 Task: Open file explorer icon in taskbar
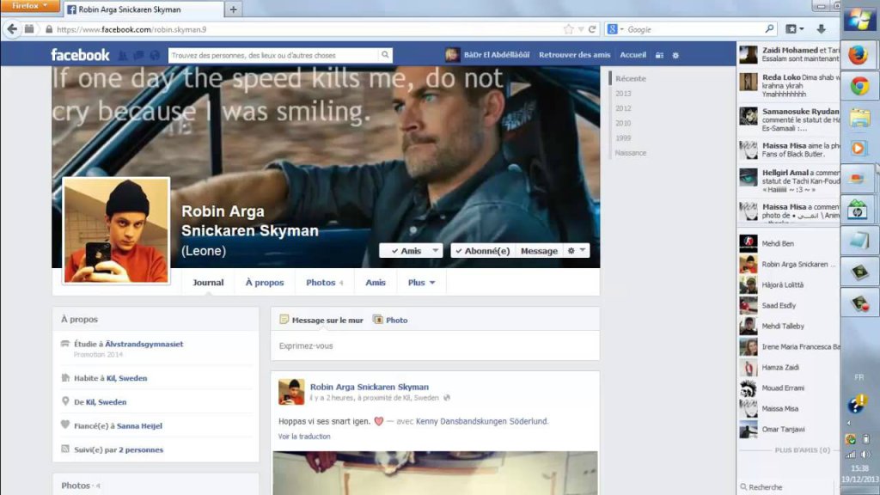point(859,118)
